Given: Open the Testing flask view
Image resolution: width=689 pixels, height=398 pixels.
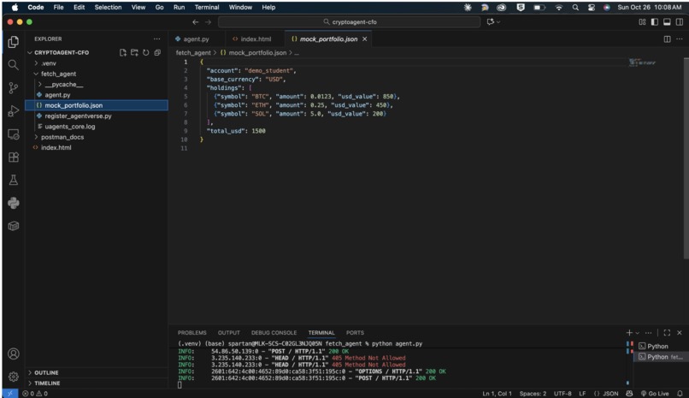Looking at the screenshot, I should (14, 180).
